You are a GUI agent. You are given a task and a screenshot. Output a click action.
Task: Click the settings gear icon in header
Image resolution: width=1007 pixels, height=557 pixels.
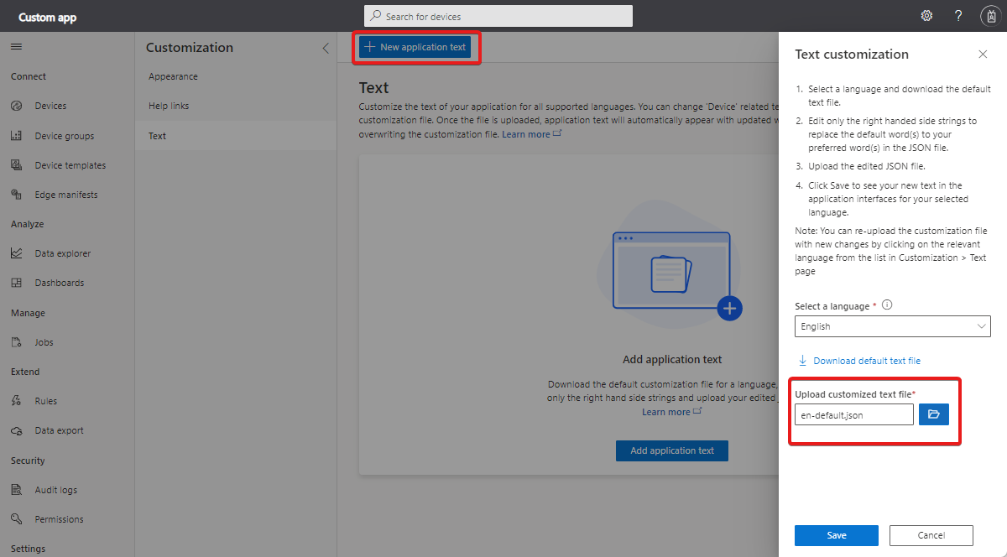926,16
